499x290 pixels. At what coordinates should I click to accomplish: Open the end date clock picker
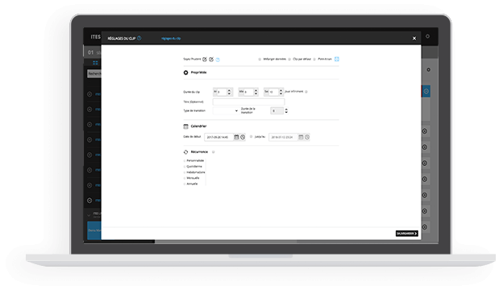pyautogui.click(x=307, y=137)
